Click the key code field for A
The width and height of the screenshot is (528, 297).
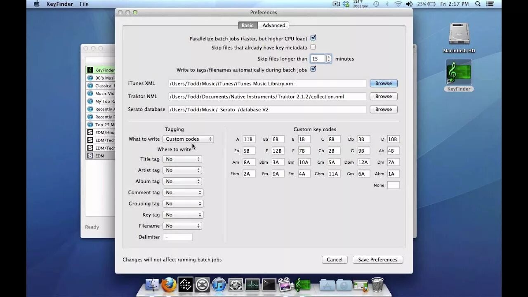click(x=249, y=139)
